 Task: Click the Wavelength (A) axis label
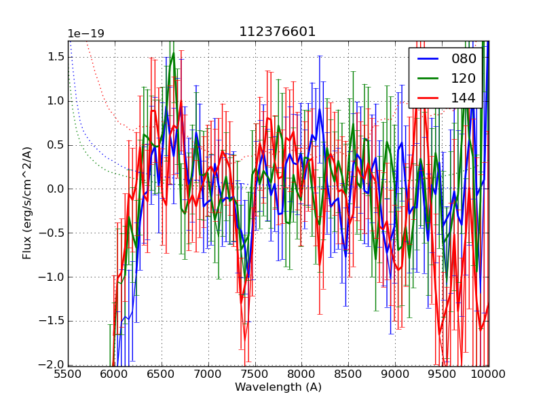(278, 387)
